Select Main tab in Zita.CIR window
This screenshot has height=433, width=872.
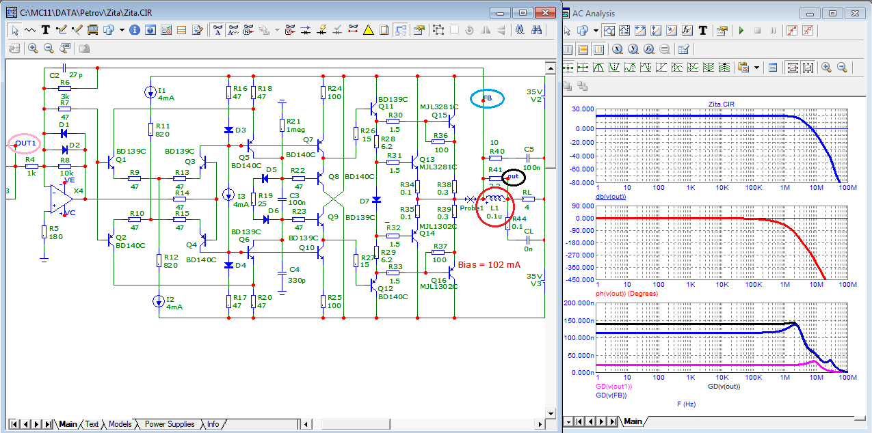click(68, 424)
